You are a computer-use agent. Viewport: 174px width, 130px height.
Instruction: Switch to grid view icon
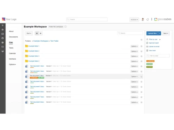[x=37, y=33]
